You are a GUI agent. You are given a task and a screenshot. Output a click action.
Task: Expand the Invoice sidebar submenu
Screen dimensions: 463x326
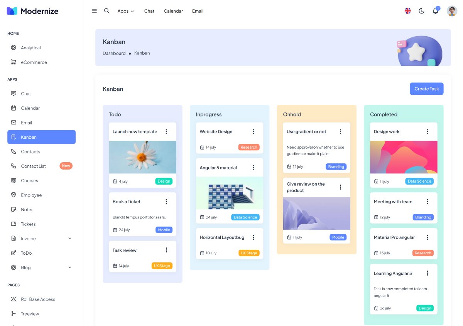(70, 239)
